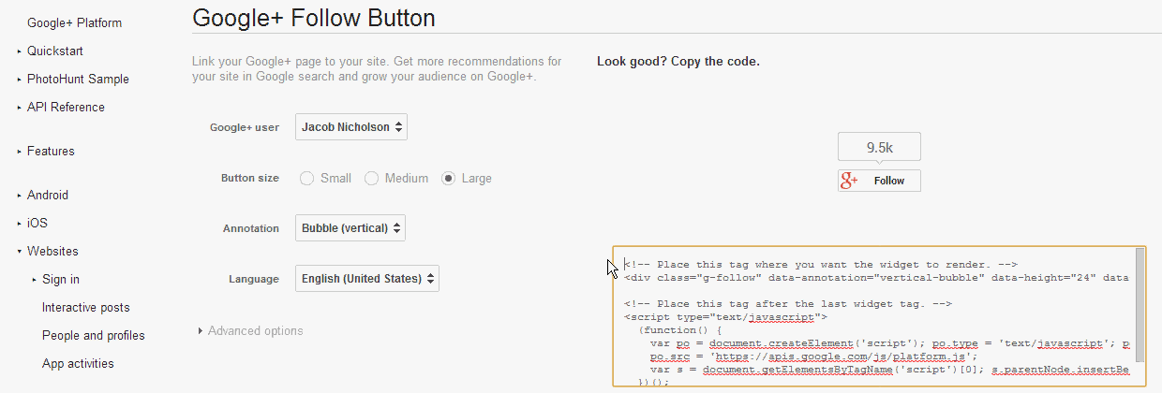Expand PhotoHunt Sample in sidebar
1162x393 pixels.
(77, 79)
